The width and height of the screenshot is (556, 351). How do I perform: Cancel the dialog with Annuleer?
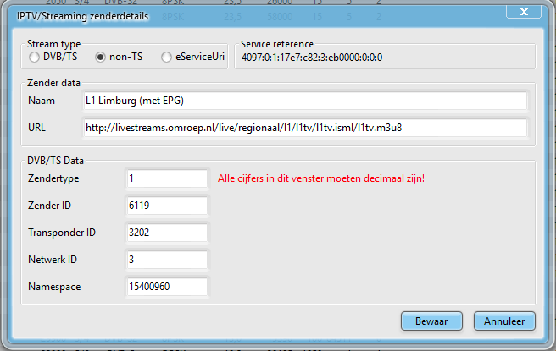(x=504, y=321)
